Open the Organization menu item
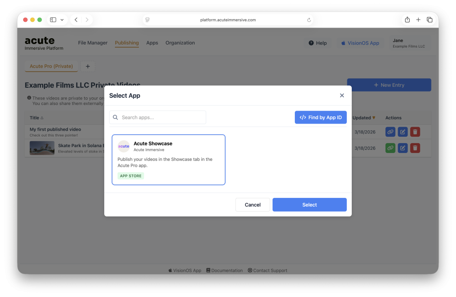This screenshot has width=456, height=297. point(180,43)
